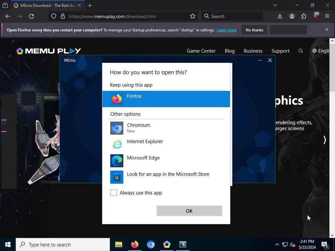
Task: View site security padlock info
Action: click(62, 16)
